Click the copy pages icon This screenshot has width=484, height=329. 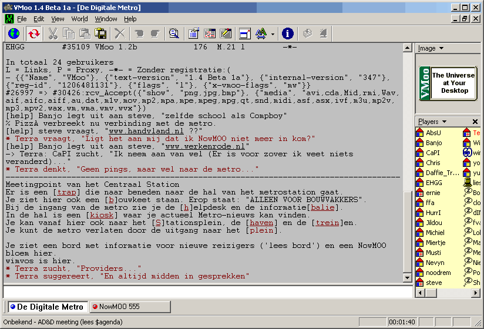[x=69, y=33]
